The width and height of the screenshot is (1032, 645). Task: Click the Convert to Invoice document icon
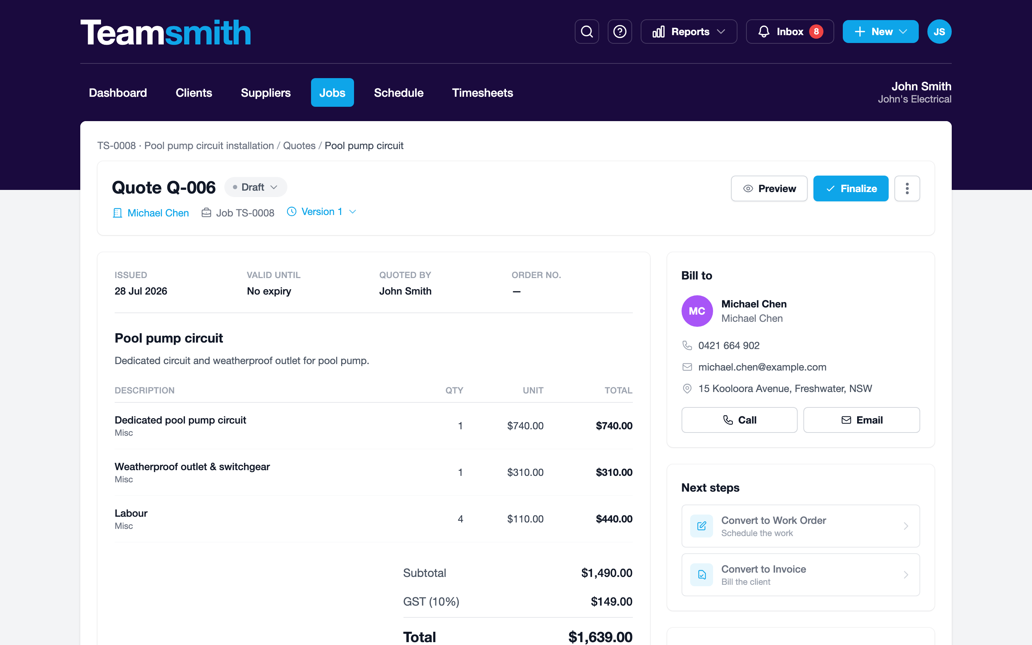pyautogui.click(x=702, y=575)
